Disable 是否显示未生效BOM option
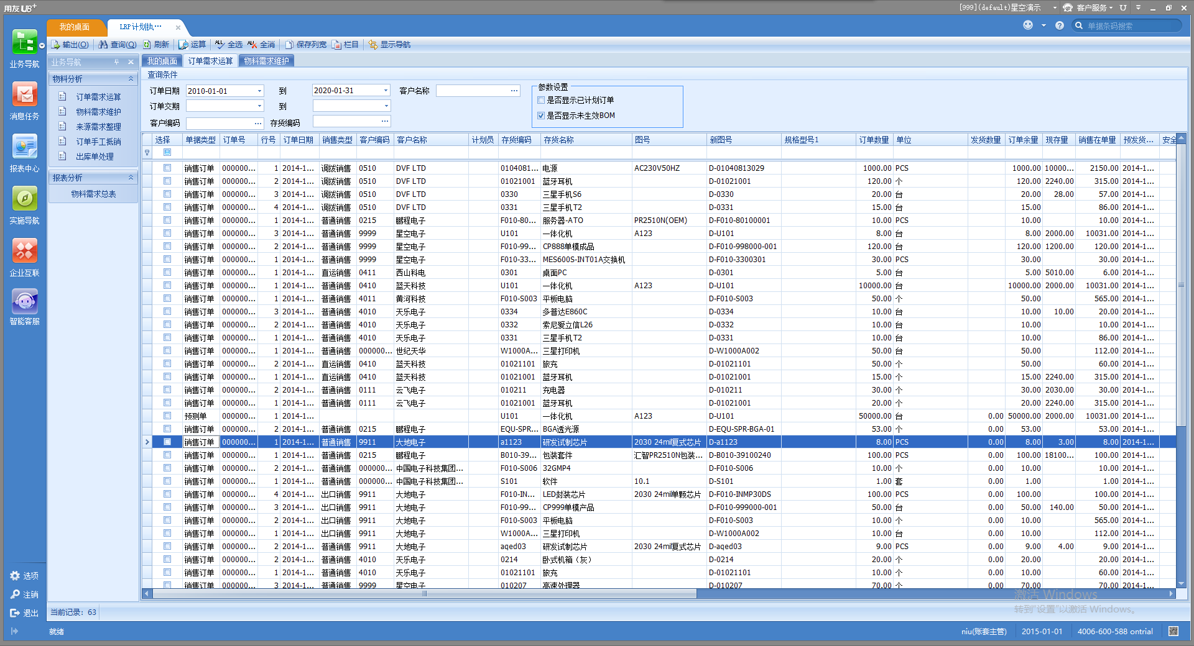Viewport: 1194px width, 646px height. click(x=541, y=115)
